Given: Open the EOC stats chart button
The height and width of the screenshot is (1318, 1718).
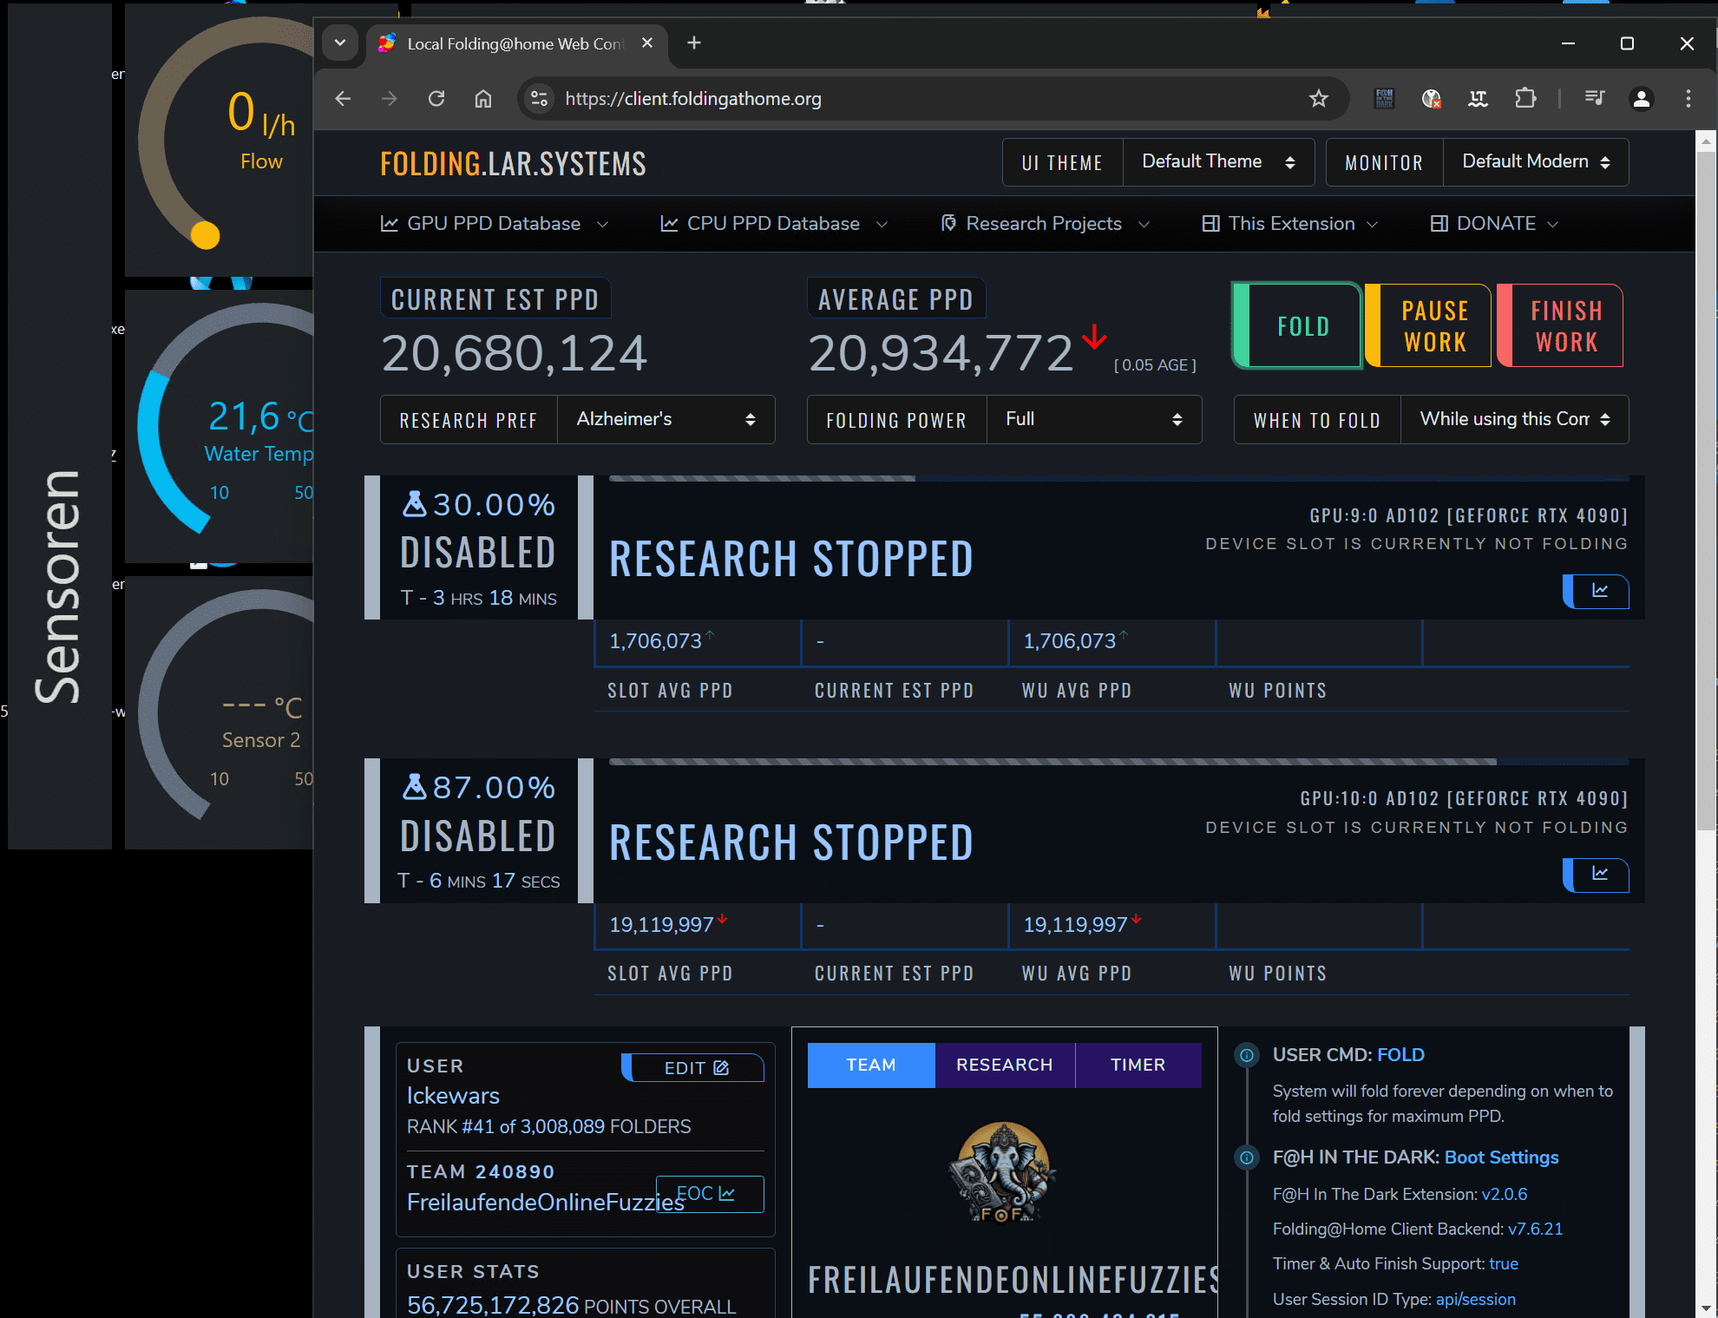Looking at the screenshot, I should (x=710, y=1194).
